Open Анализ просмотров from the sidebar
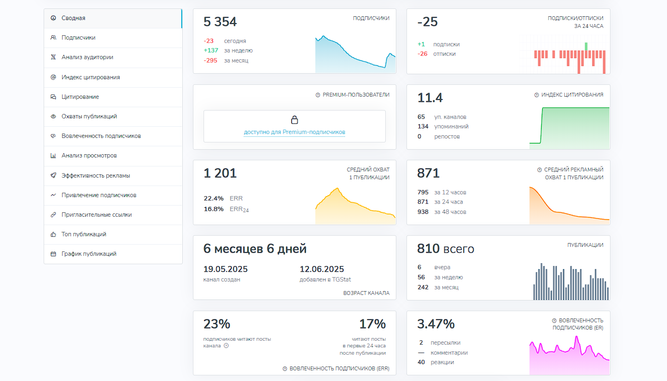 coord(89,156)
